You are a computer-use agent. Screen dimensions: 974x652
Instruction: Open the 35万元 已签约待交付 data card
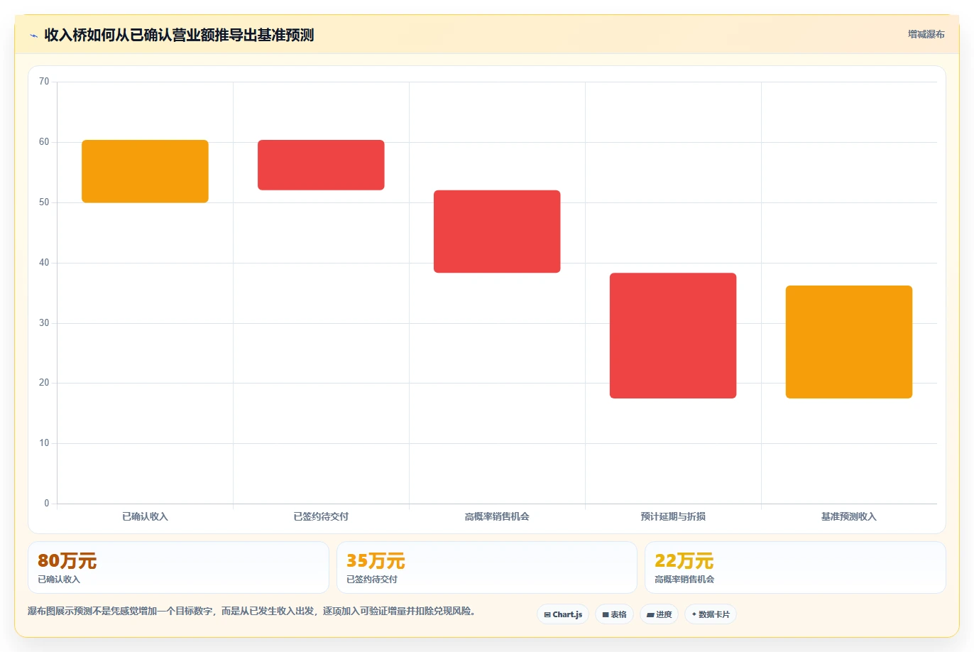[487, 567]
